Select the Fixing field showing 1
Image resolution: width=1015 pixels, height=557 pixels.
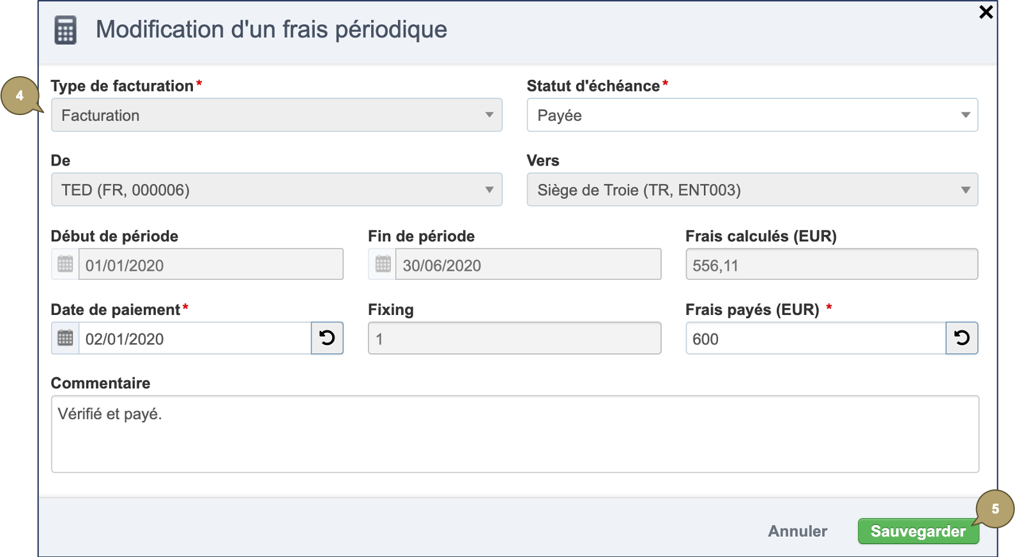click(x=514, y=338)
